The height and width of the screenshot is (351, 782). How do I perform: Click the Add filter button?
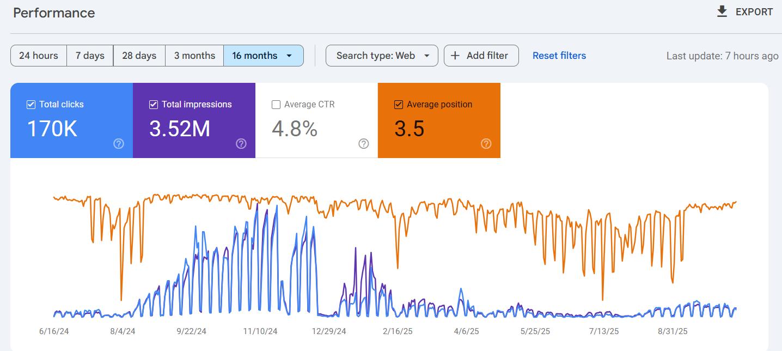(x=481, y=55)
